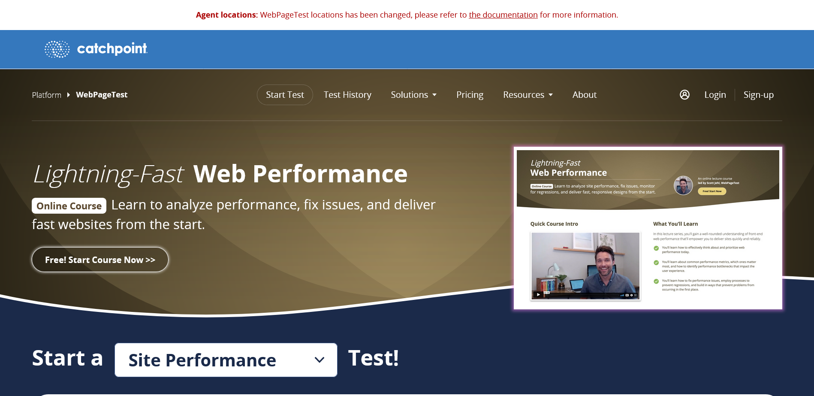Expand the Solutions dropdown menu

(413, 95)
